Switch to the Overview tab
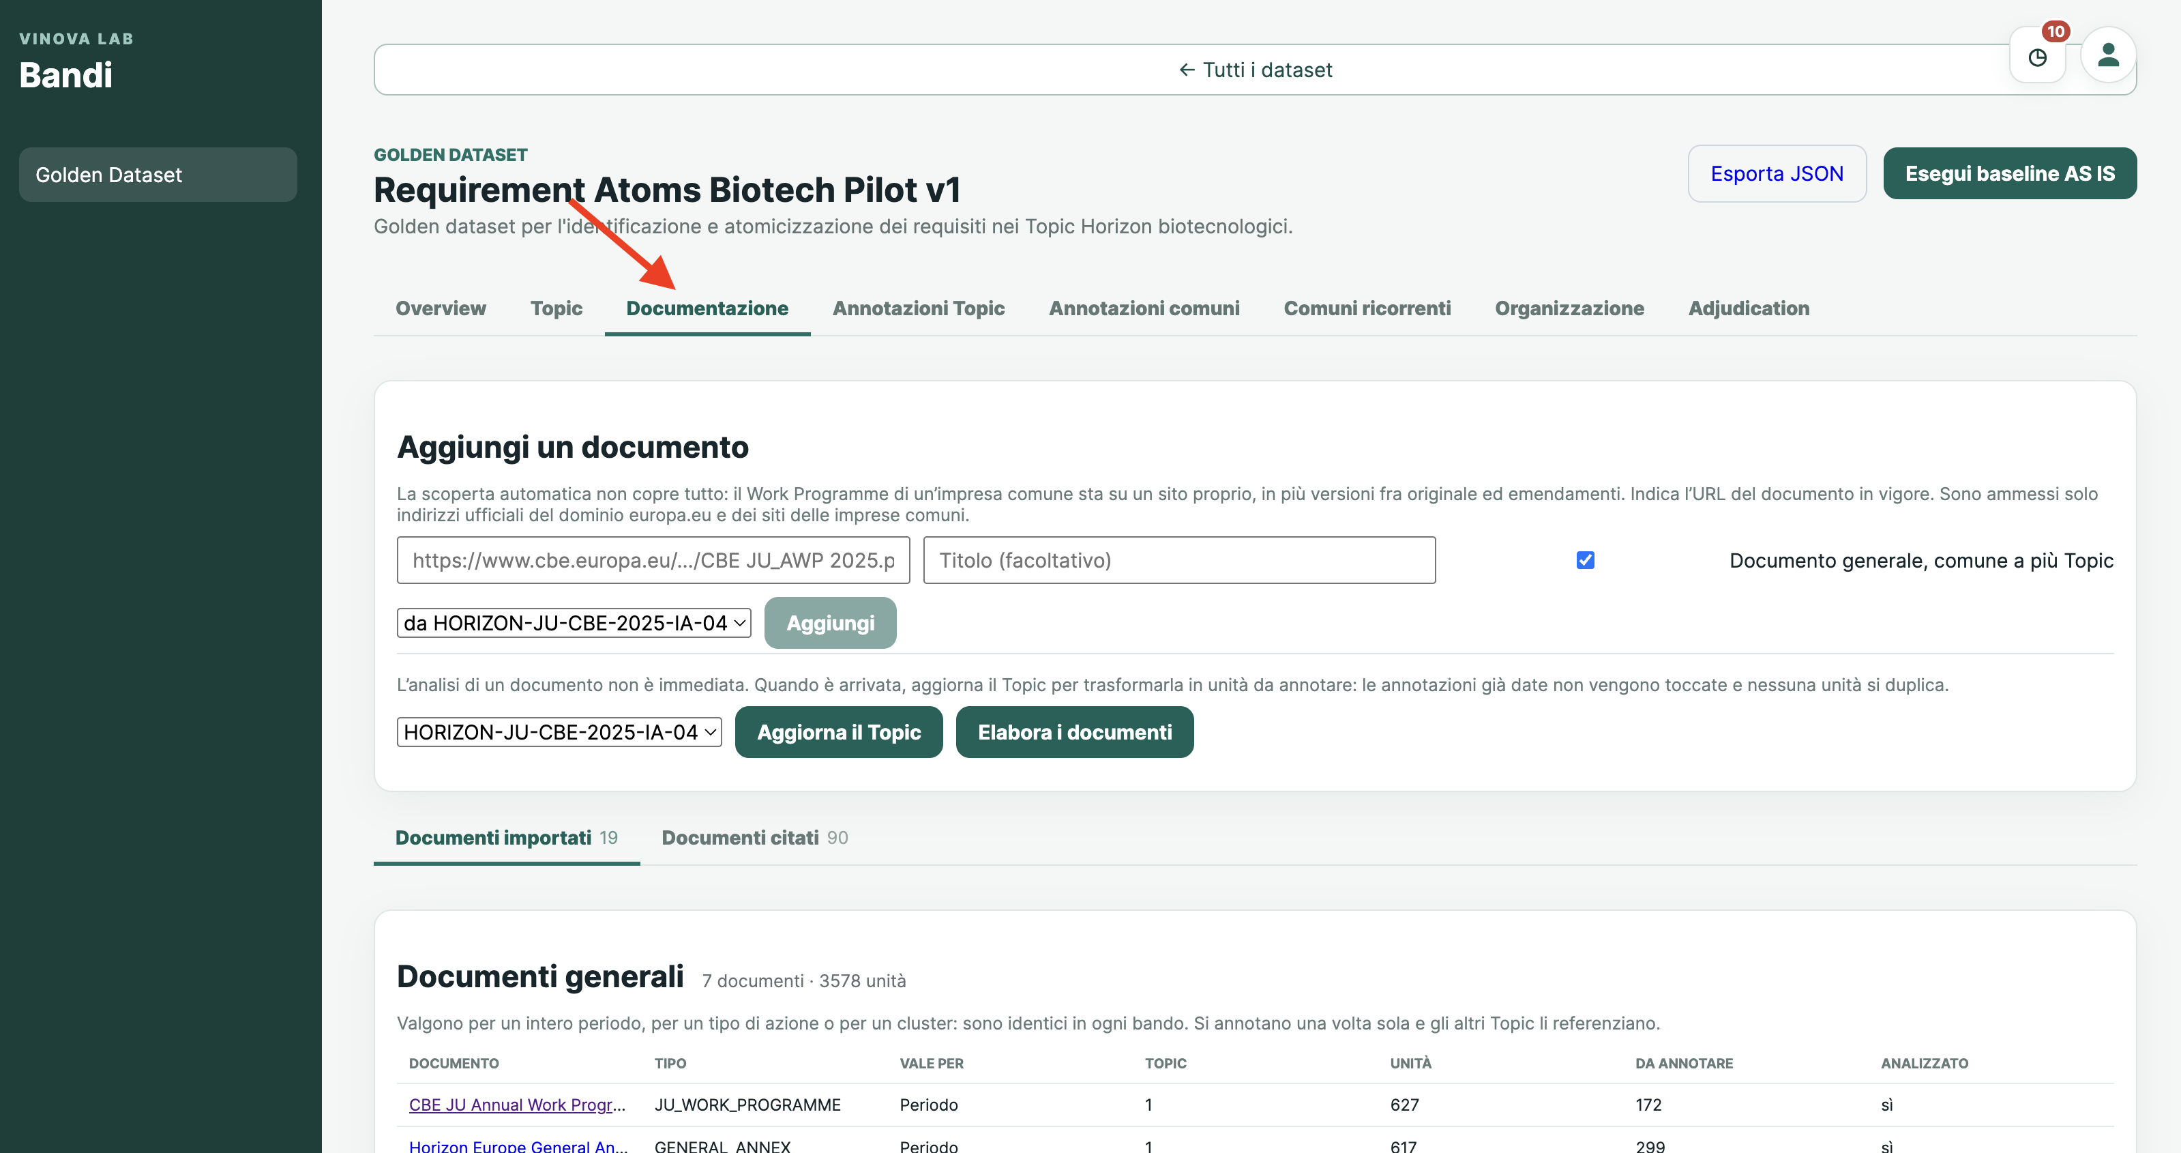Screen dimensions: 2181x1153 [441, 308]
